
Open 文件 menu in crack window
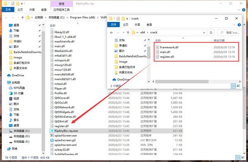coord(113,24)
